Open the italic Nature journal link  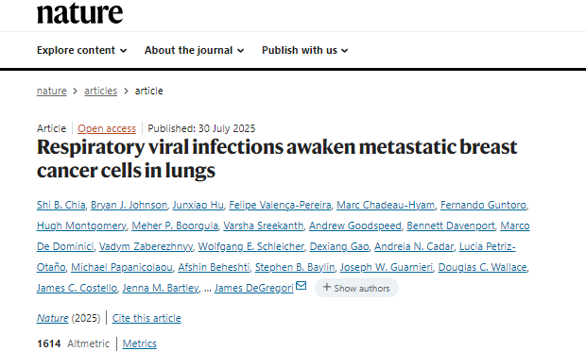[52, 318]
